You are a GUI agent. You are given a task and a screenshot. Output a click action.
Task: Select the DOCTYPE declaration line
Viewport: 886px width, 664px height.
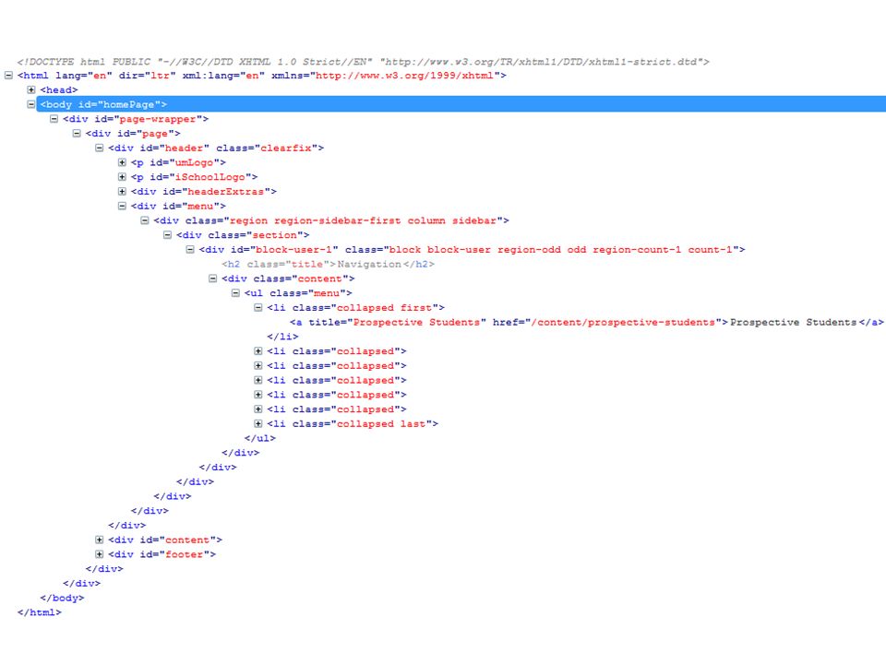(x=363, y=62)
